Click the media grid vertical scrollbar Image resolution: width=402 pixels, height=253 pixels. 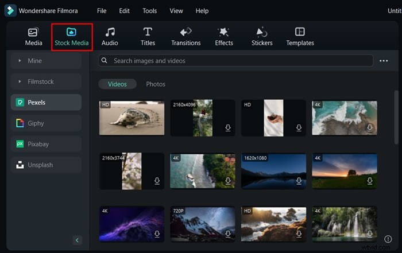(x=396, y=117)
